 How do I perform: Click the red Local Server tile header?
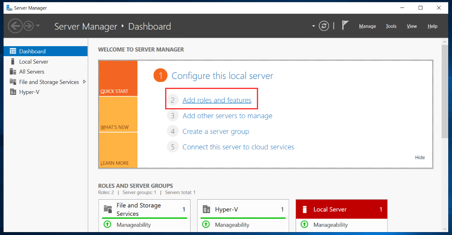[x=342, y=209]
